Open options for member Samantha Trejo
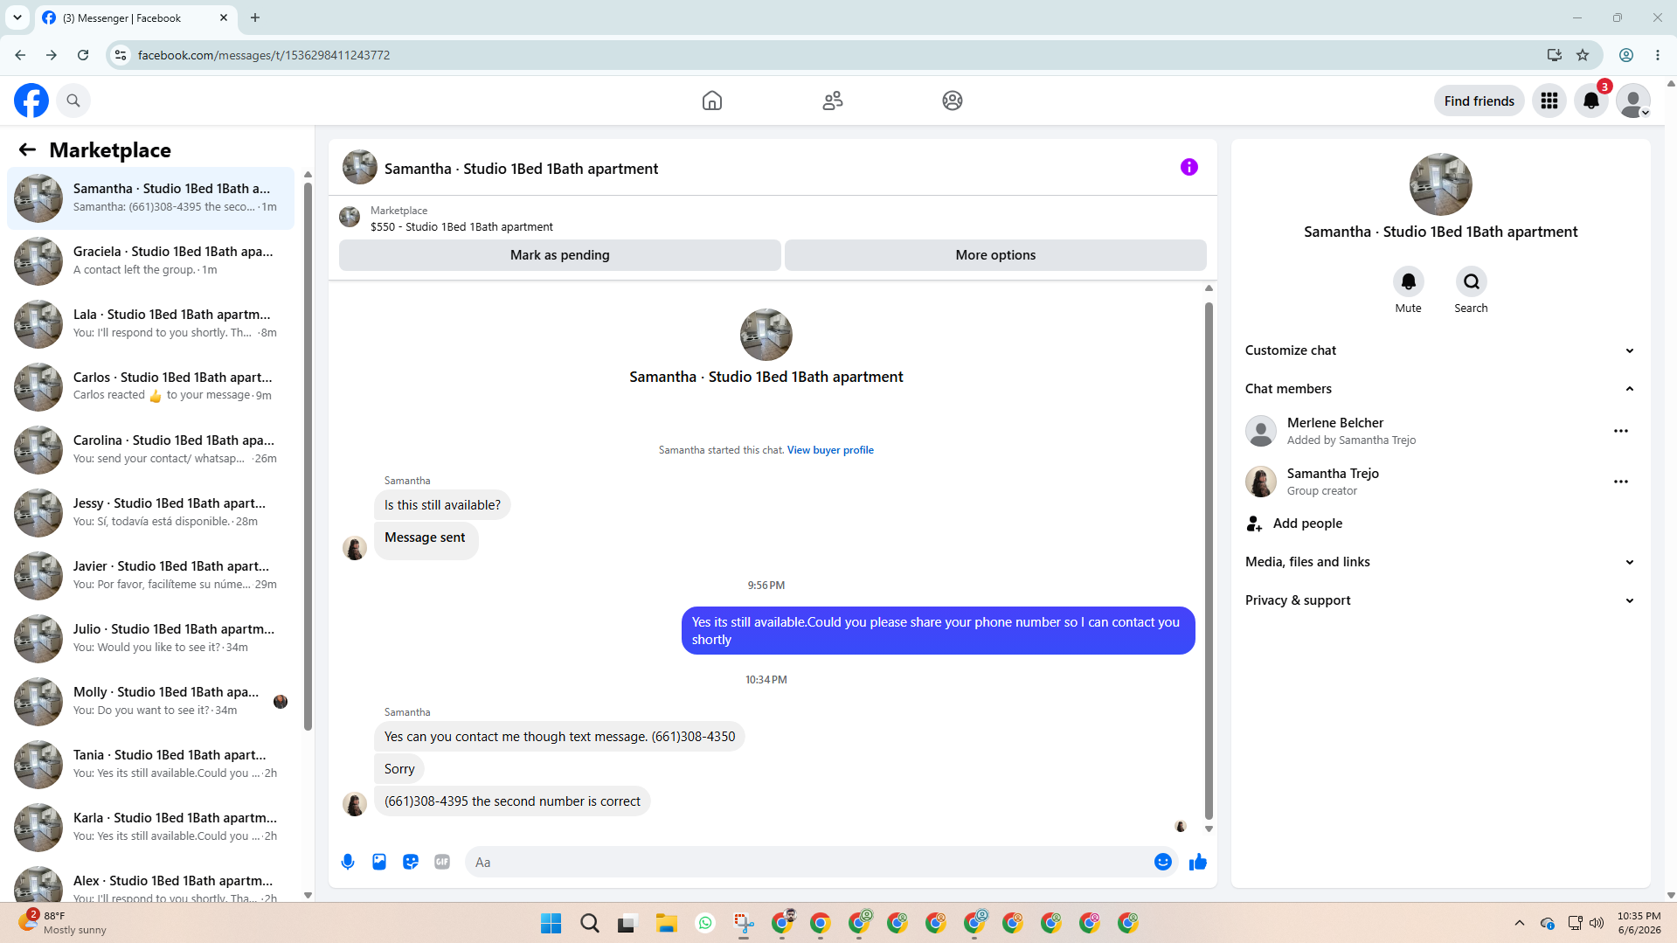The width and height of the screenshot is (1677, 943). pyautogui.click(x=1621, y=482)
